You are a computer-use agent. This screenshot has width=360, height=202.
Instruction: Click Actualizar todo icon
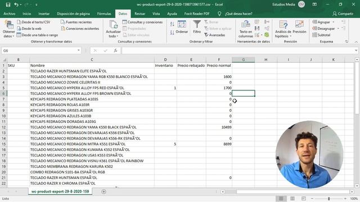[x=113, y=25]
